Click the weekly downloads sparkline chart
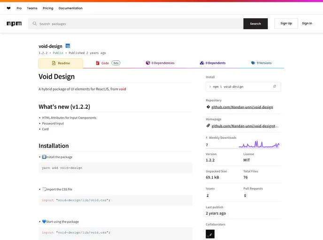The image size is (323, 240). (259, 144)
